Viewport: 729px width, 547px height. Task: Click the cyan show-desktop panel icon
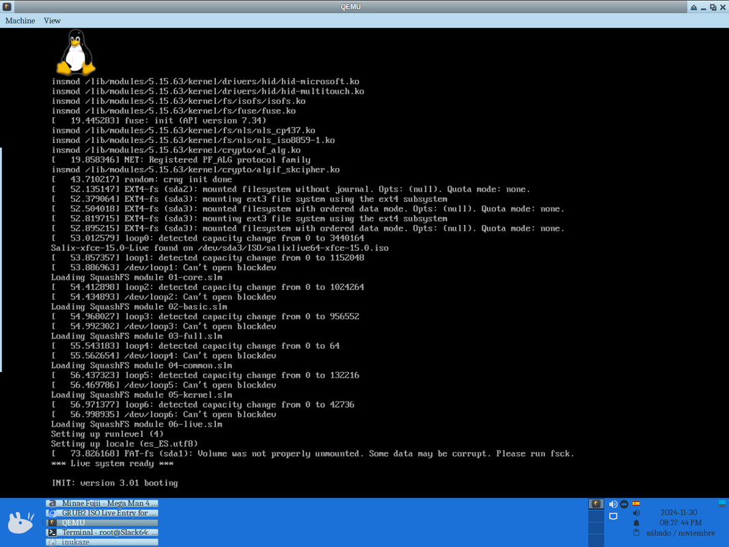point(722,503)
